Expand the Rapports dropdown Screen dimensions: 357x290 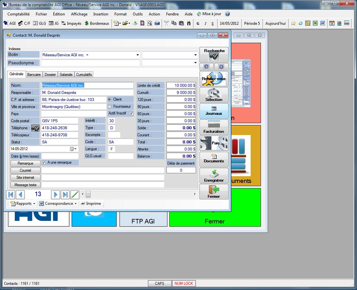[34, 204]
